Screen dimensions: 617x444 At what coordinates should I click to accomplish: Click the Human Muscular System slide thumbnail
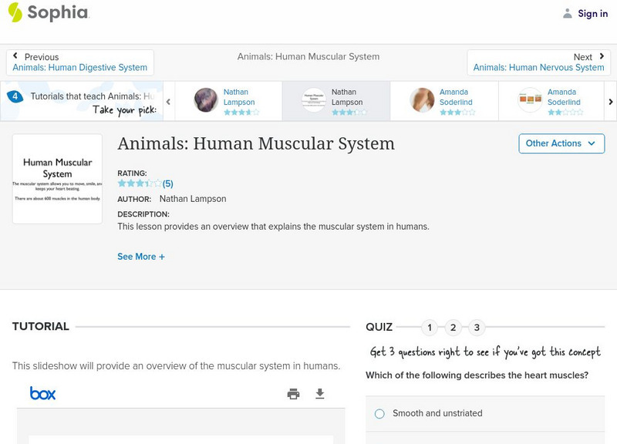57,179
